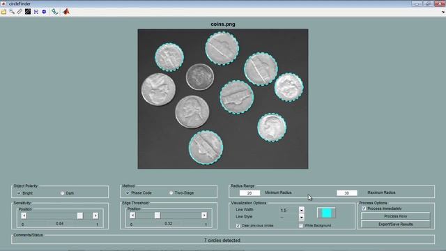
Task: Decrease Sensitivity with left arrow
Action: coord(24,215)
